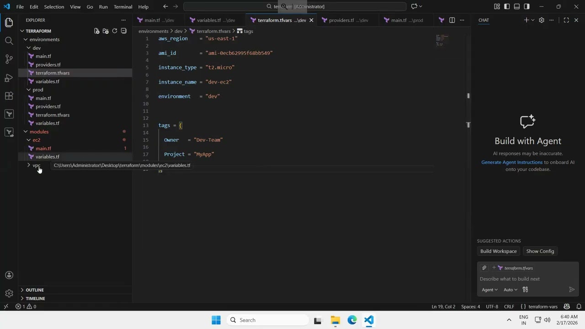Open the notifications bell in status bar
Viewport: 585px width, 329px height.
(x=579, y=307)
